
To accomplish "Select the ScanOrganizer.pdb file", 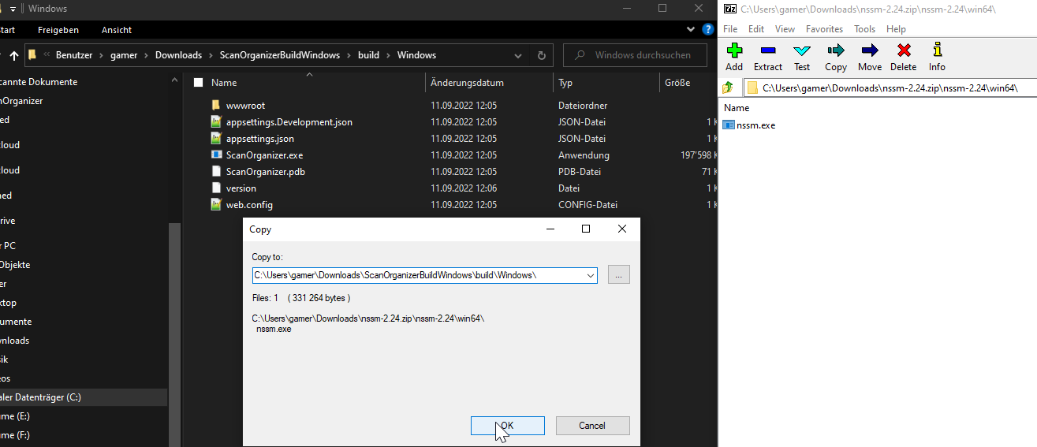I will (x=265, y=172).
